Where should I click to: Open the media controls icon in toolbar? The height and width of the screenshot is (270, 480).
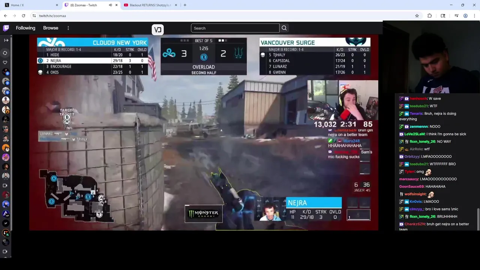tap(456, 16)
